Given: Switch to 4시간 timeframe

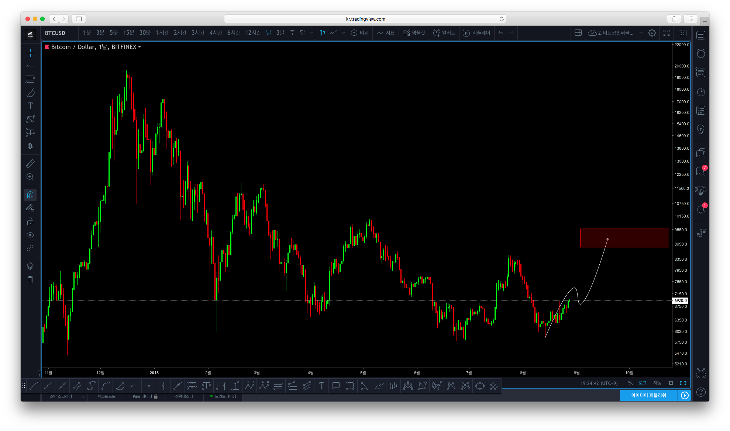Looking at the screenshot, I should (216, 33).
